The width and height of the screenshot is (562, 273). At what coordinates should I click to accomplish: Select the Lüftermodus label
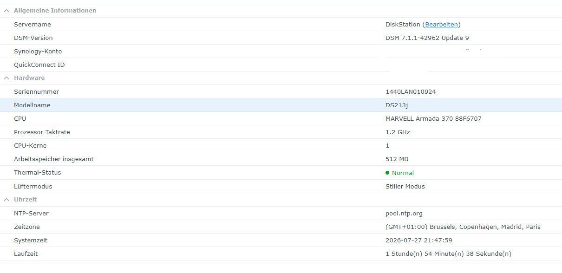click(x=33, y=187)
